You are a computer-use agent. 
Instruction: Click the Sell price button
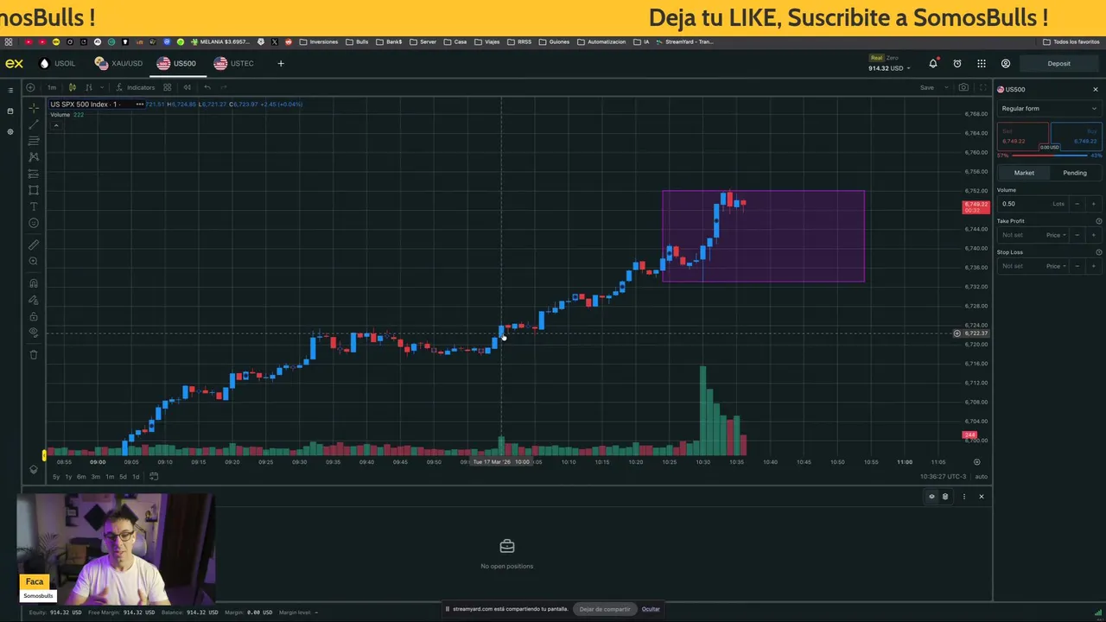tap(1023, 136)
